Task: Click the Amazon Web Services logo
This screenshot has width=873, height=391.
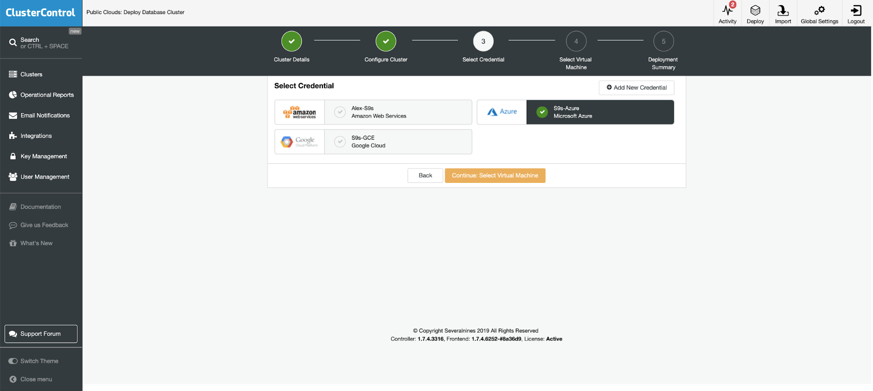Action: (300, 112)
